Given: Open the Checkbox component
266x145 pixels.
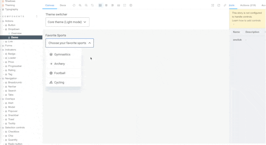Looking at the screenshot, I should [14, 132].
